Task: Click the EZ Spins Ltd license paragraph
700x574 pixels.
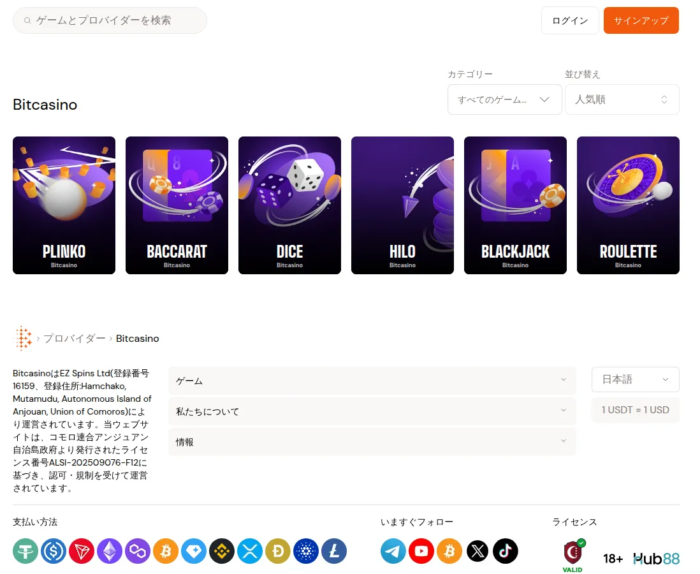Action: coord(82,430)
